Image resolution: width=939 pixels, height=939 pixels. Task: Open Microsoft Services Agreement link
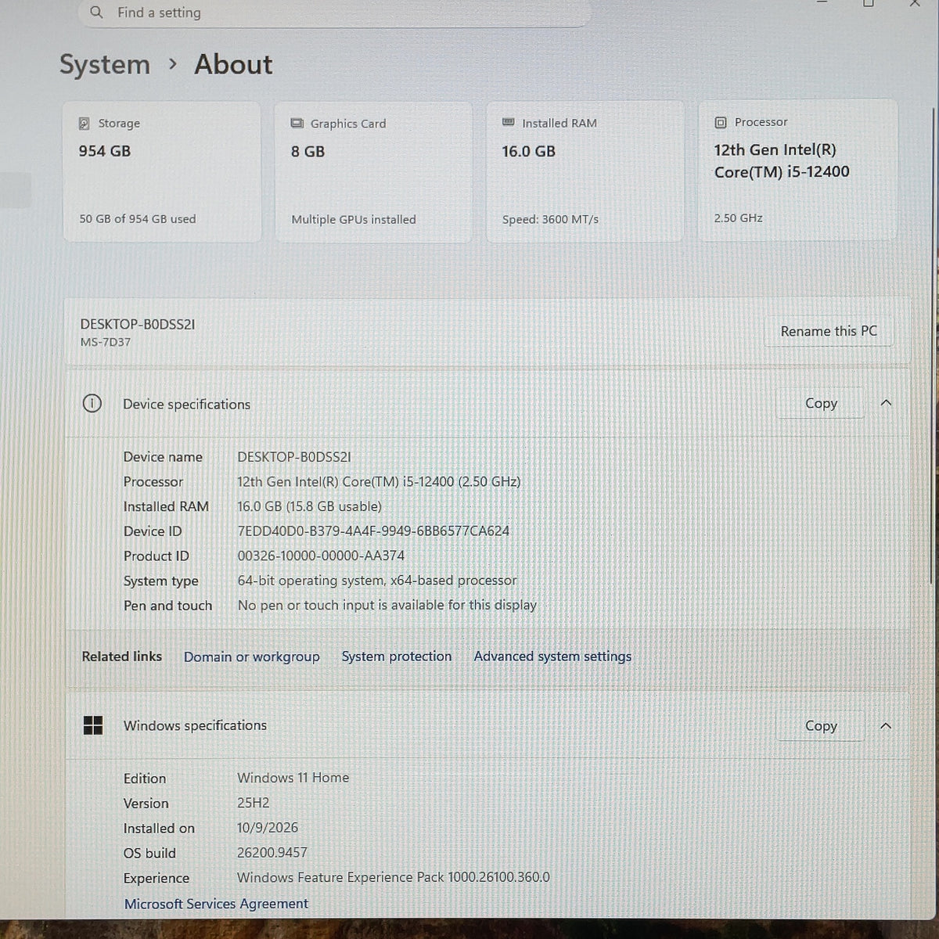point(216,904)
